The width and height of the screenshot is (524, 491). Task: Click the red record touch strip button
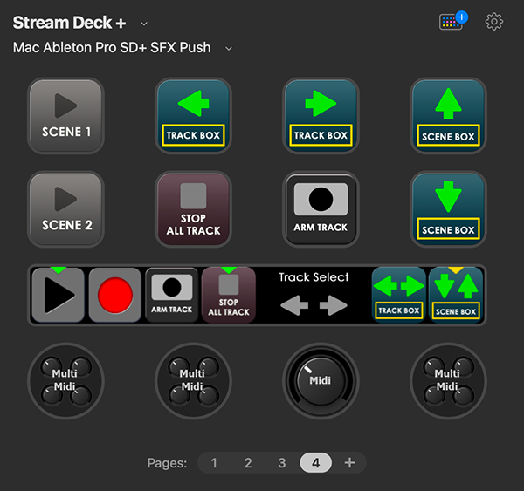coord(115,295)
